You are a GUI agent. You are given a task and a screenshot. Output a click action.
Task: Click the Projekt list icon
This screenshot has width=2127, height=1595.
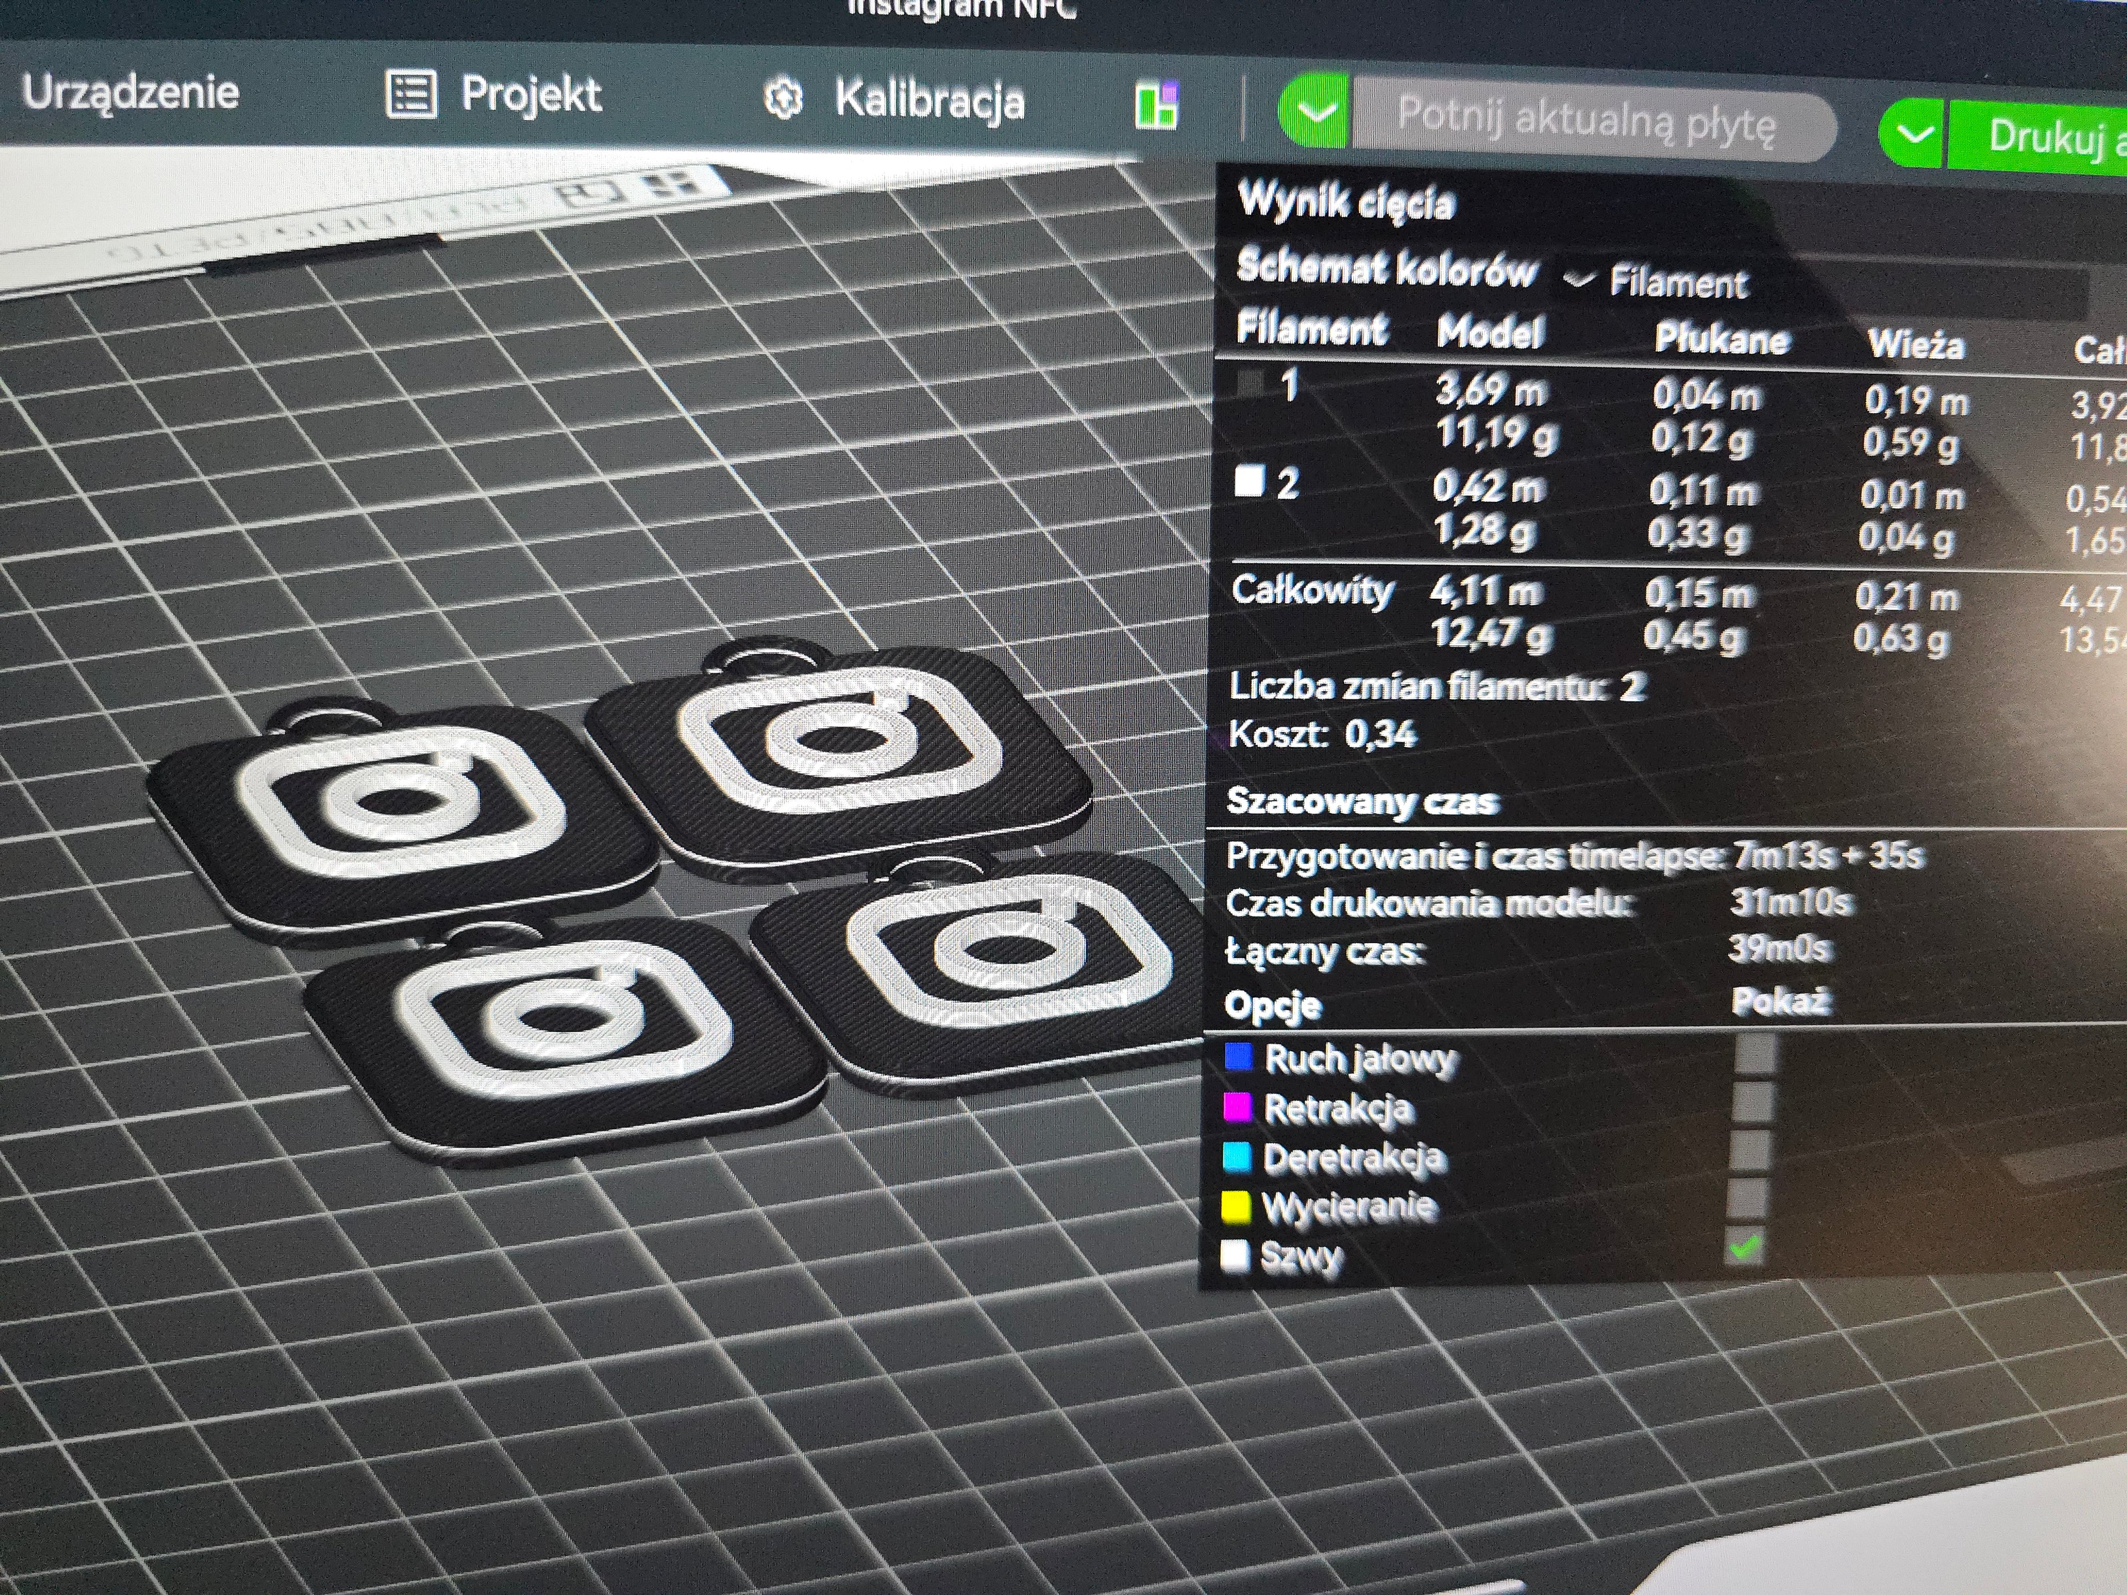point(410,94)
